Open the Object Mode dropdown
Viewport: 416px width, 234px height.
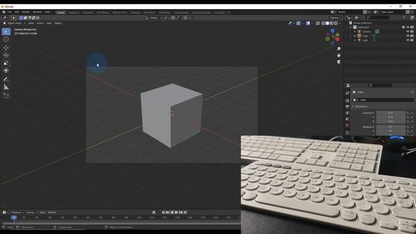[x=14, y=23]
